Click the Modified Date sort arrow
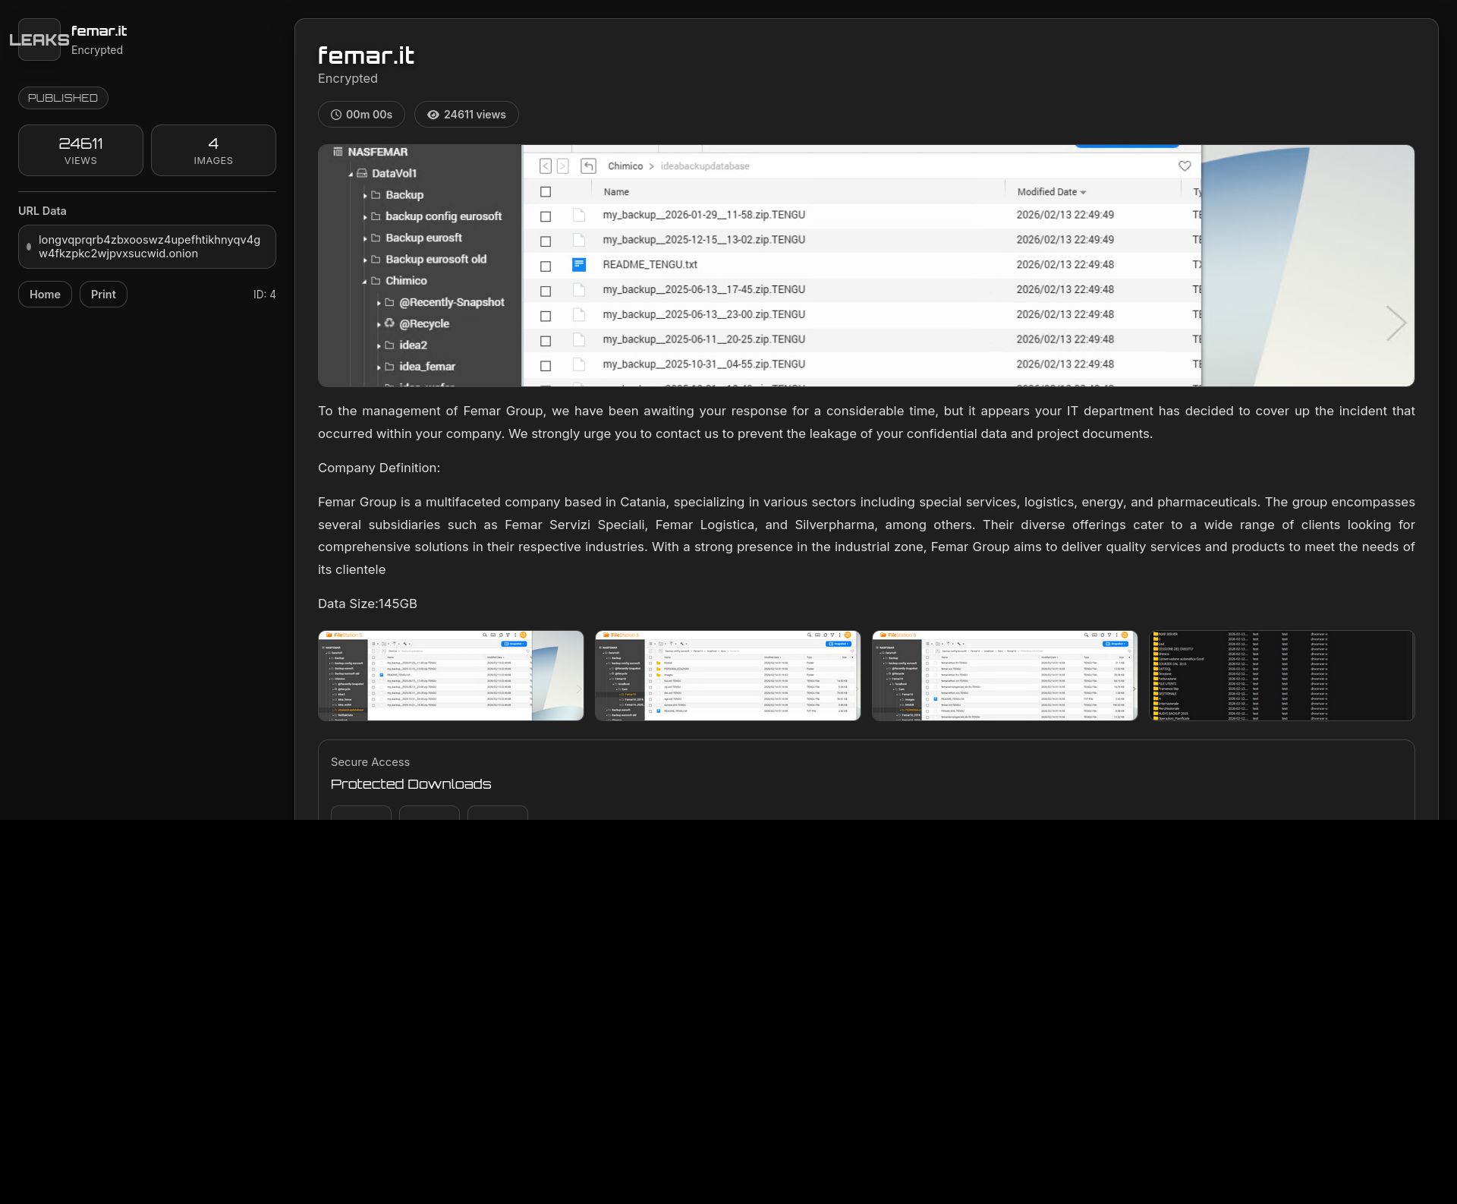 click(1084, 192)
